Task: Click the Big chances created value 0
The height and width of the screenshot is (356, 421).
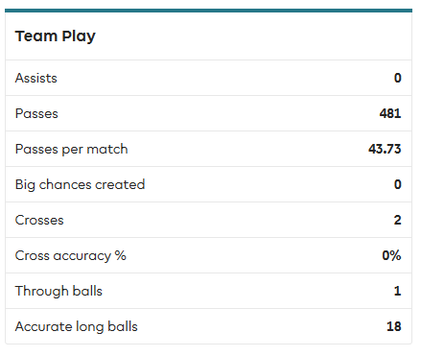Action: coord(397,184)
